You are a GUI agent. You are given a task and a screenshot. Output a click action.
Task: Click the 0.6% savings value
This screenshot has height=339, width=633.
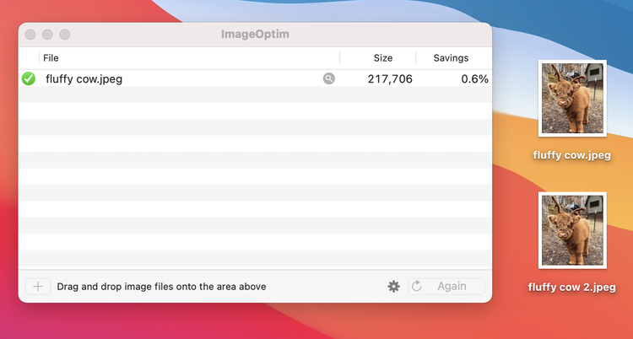click(x=474, y=78)
